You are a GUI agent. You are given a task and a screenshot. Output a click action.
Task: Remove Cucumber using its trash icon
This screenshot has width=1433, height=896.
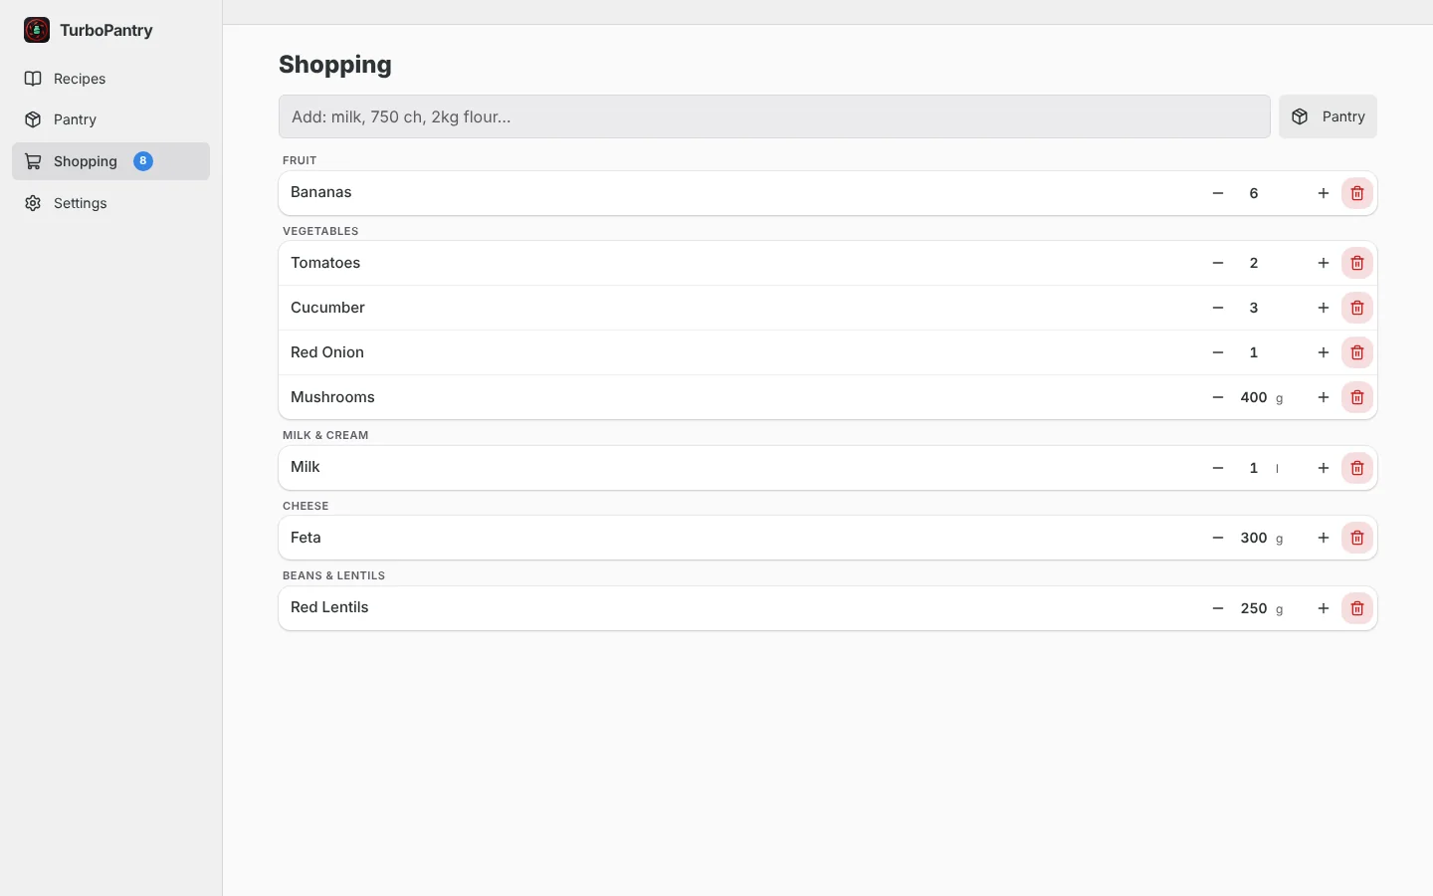1357,308
